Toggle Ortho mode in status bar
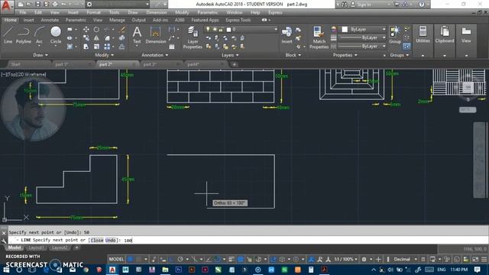 171,259
